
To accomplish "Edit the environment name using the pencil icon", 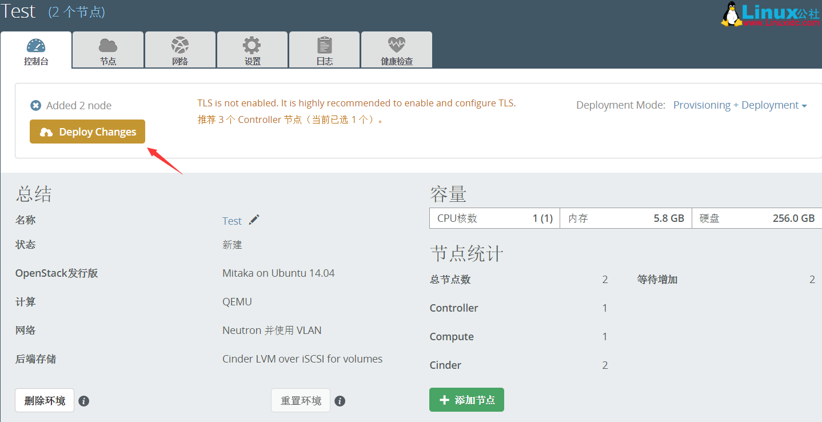I will (254, 220).
